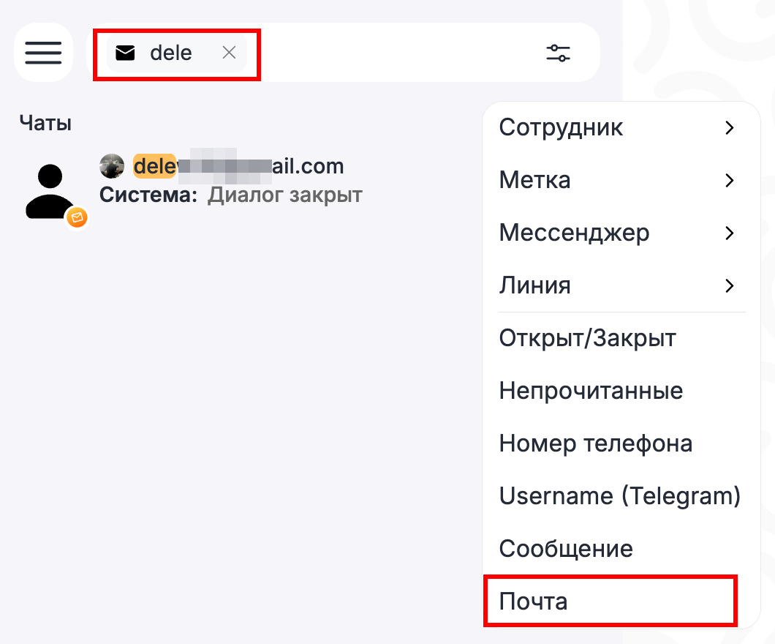Click the small round profile thumbnail
Image resolution: width=775 pixels, height=644 pixels.
[112, 166]
